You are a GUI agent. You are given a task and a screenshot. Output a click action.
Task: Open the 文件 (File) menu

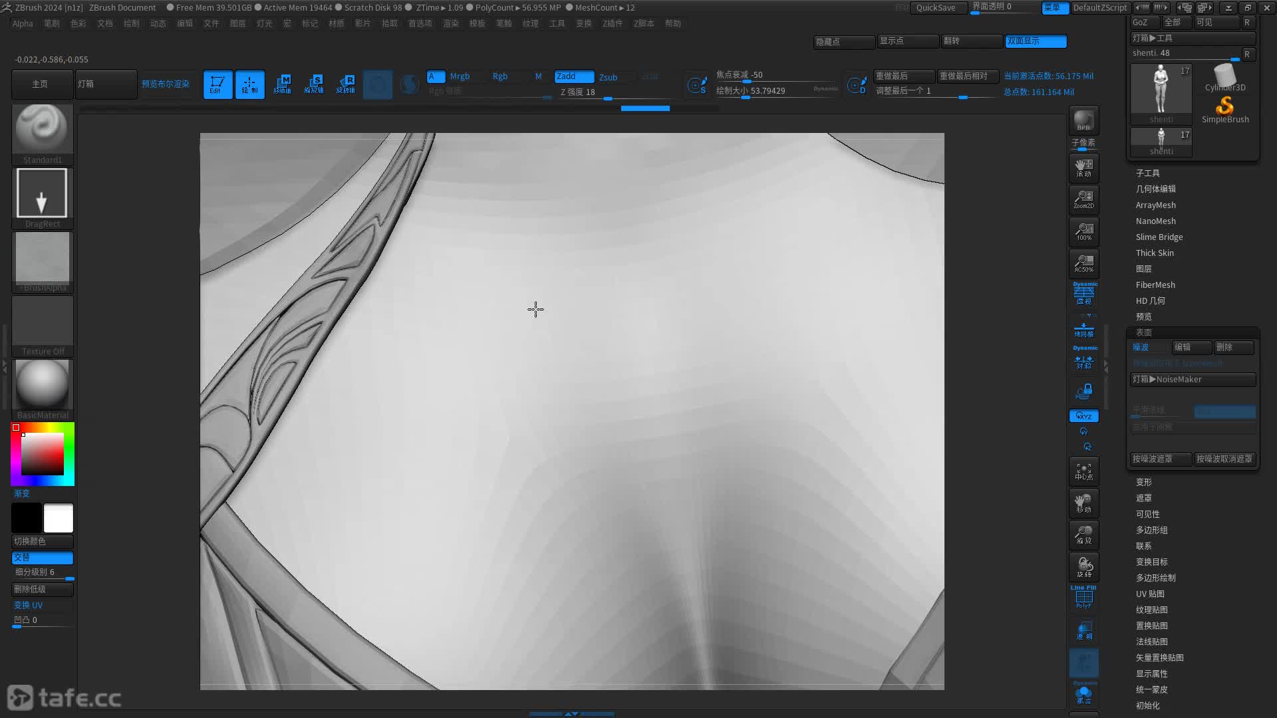click(211, 23)
